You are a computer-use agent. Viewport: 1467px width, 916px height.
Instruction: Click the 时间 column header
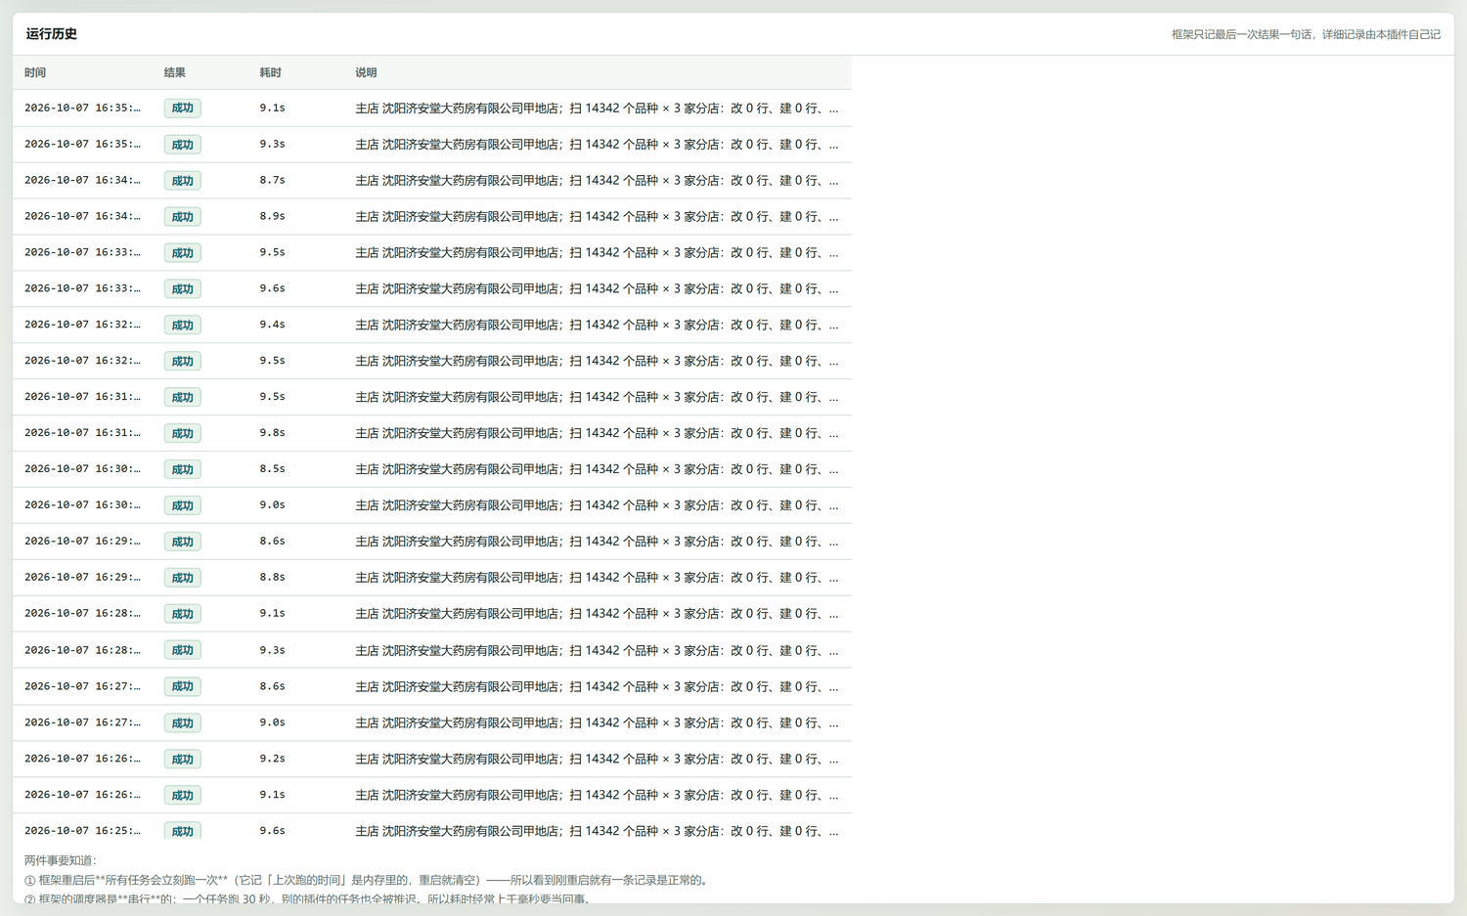(35, 72)
